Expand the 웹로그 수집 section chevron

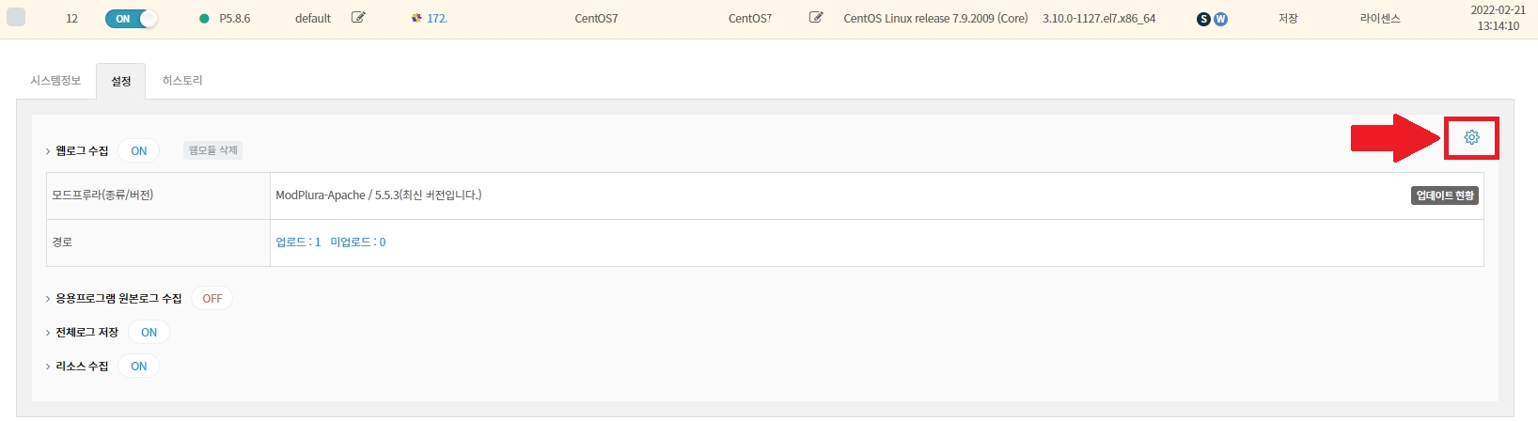coord(48,151)
